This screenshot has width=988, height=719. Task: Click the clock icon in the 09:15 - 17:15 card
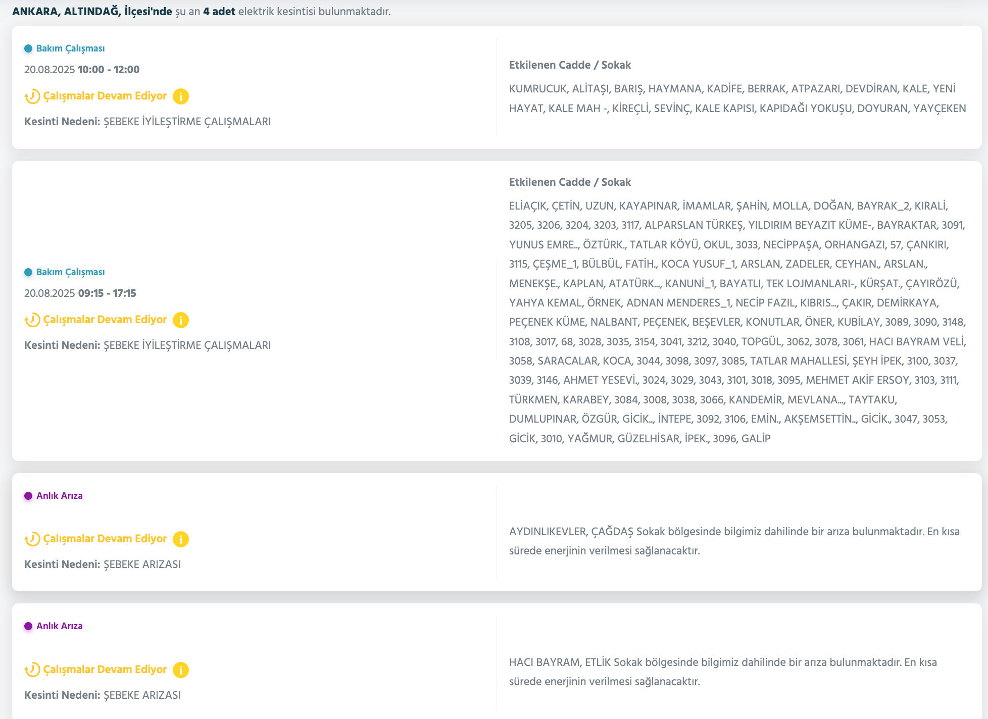[x=32, y=320]
